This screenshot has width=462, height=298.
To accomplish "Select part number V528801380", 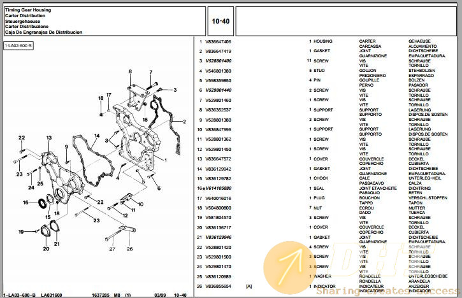I will pyautogui.click(x=218, y=120).
